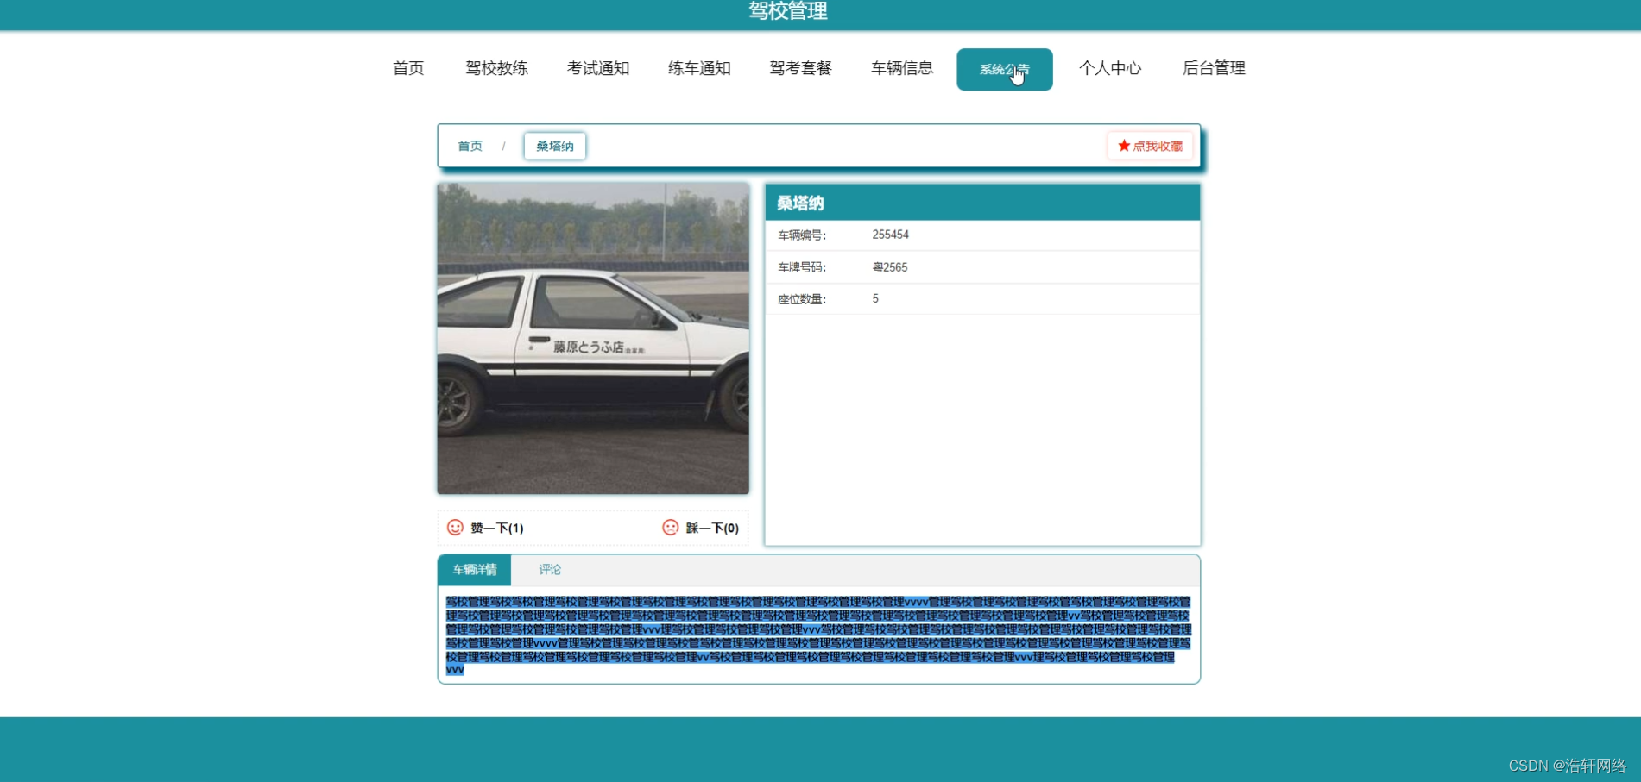Navigate to 考试通知

(598, 68)
